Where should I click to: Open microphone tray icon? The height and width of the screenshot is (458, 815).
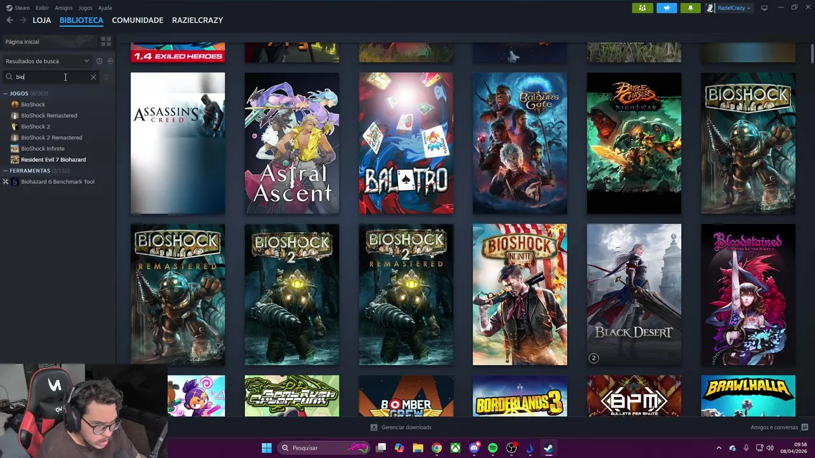(x=745, y=448)
